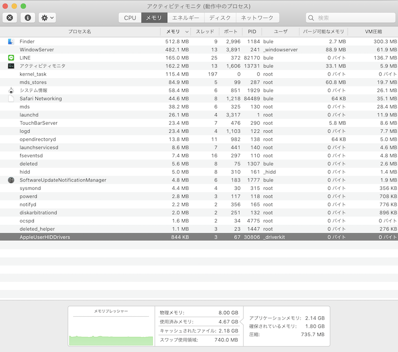Sort by the メモリ column header
The height and width of the screenshot is (352, 398).
pyautogui.click(x=173, y=31)
